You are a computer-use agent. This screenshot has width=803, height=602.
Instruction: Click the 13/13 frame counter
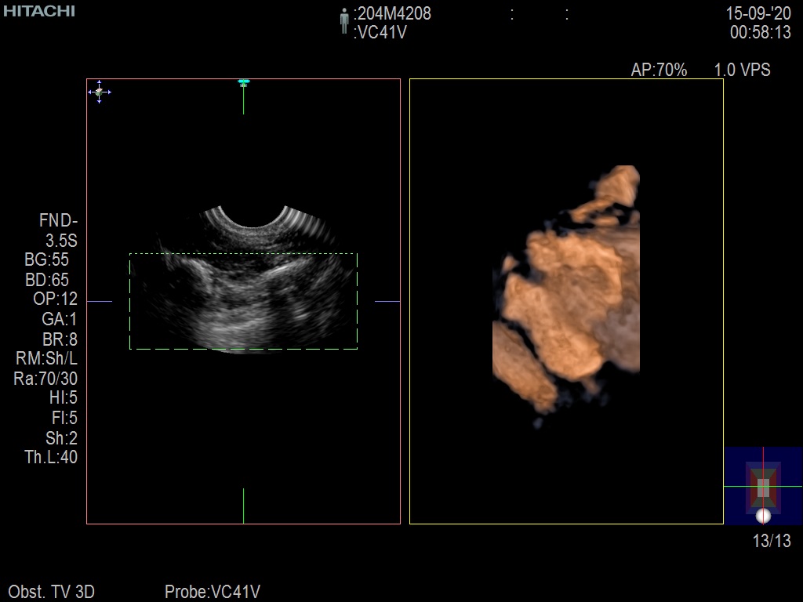coord(772,541)
